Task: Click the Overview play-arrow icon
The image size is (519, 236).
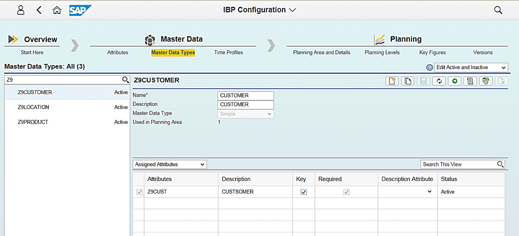Action: pyautogui.click(x=13, y=39)
